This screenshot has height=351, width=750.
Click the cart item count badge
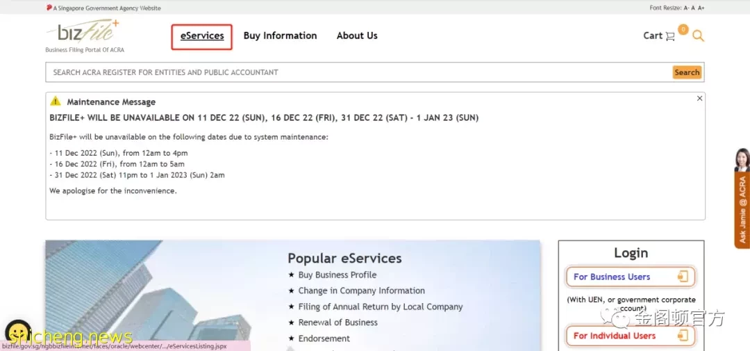(683, 30)
